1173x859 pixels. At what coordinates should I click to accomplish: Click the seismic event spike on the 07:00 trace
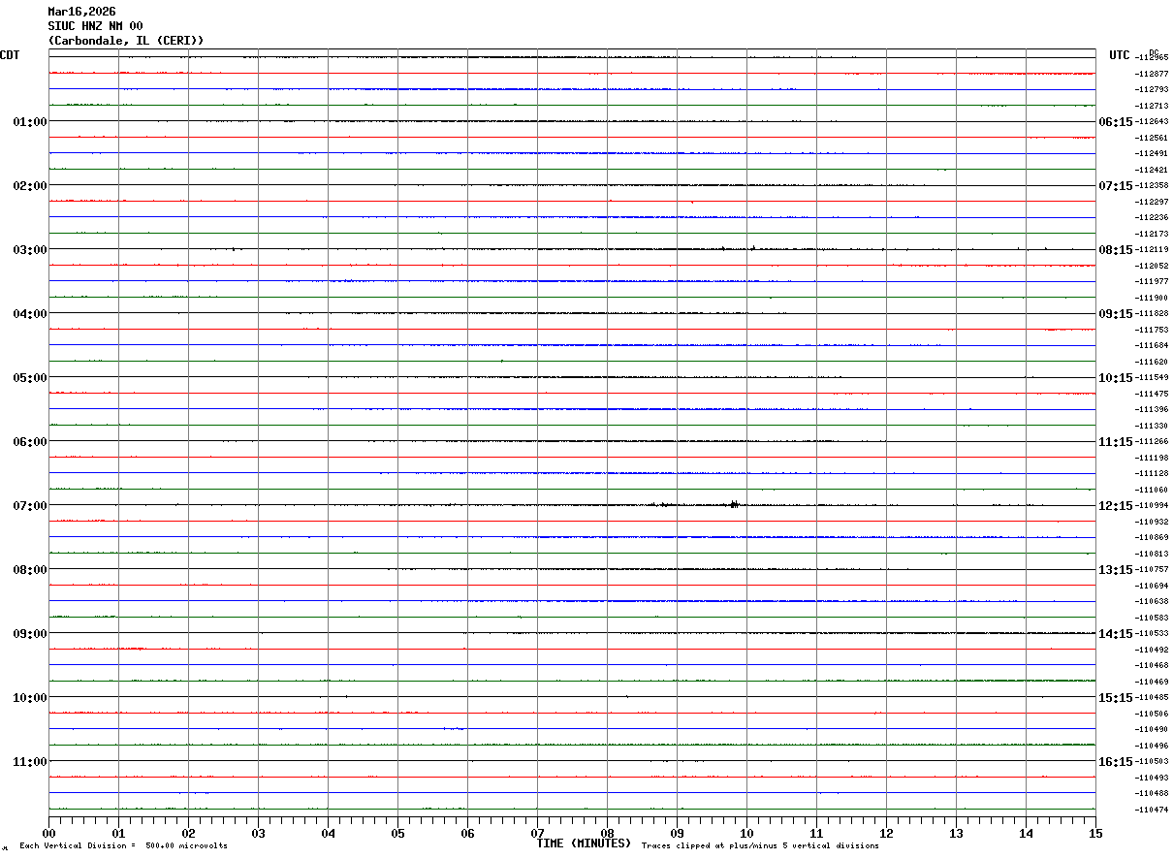pyautogui.click(x=734, y=504)
